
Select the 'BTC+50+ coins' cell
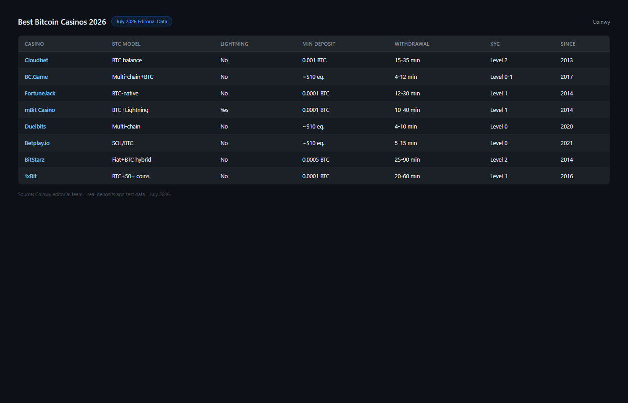click(x=131, y=176)
